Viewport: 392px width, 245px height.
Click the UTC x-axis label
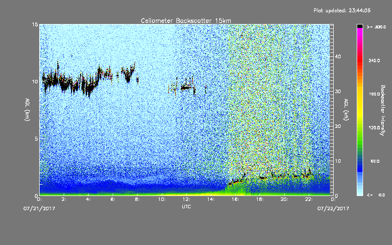pyautogui.click(x=186, y=206)
